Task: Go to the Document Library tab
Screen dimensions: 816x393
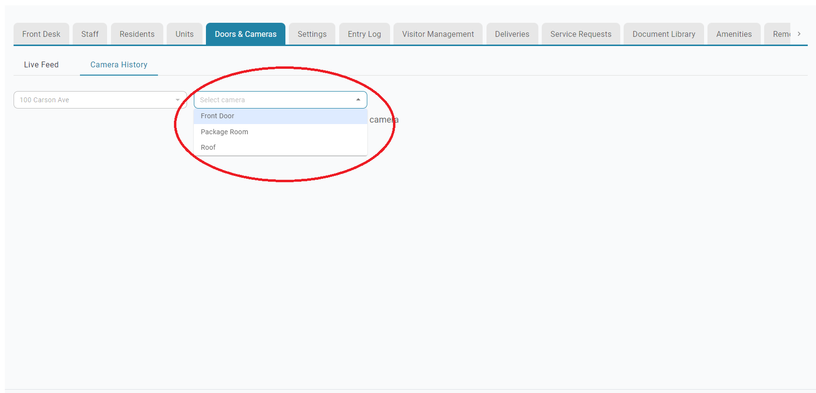Action: tap(663, 34)
